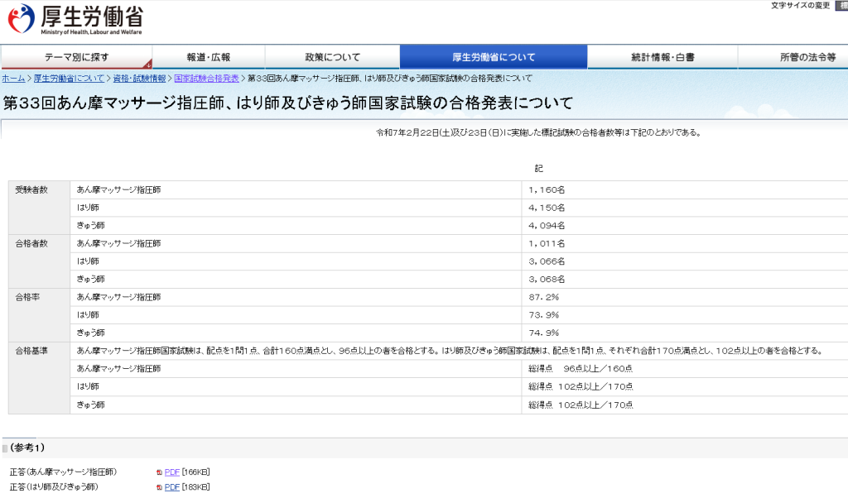Open the 所管の法令等 tab

point(793,57)
